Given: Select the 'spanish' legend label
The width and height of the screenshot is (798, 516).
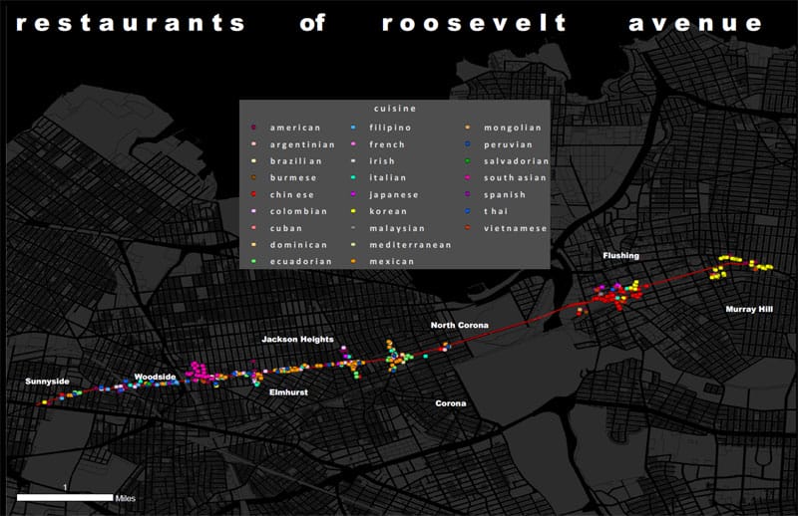Looking at the screenshot, I should 505,194.
